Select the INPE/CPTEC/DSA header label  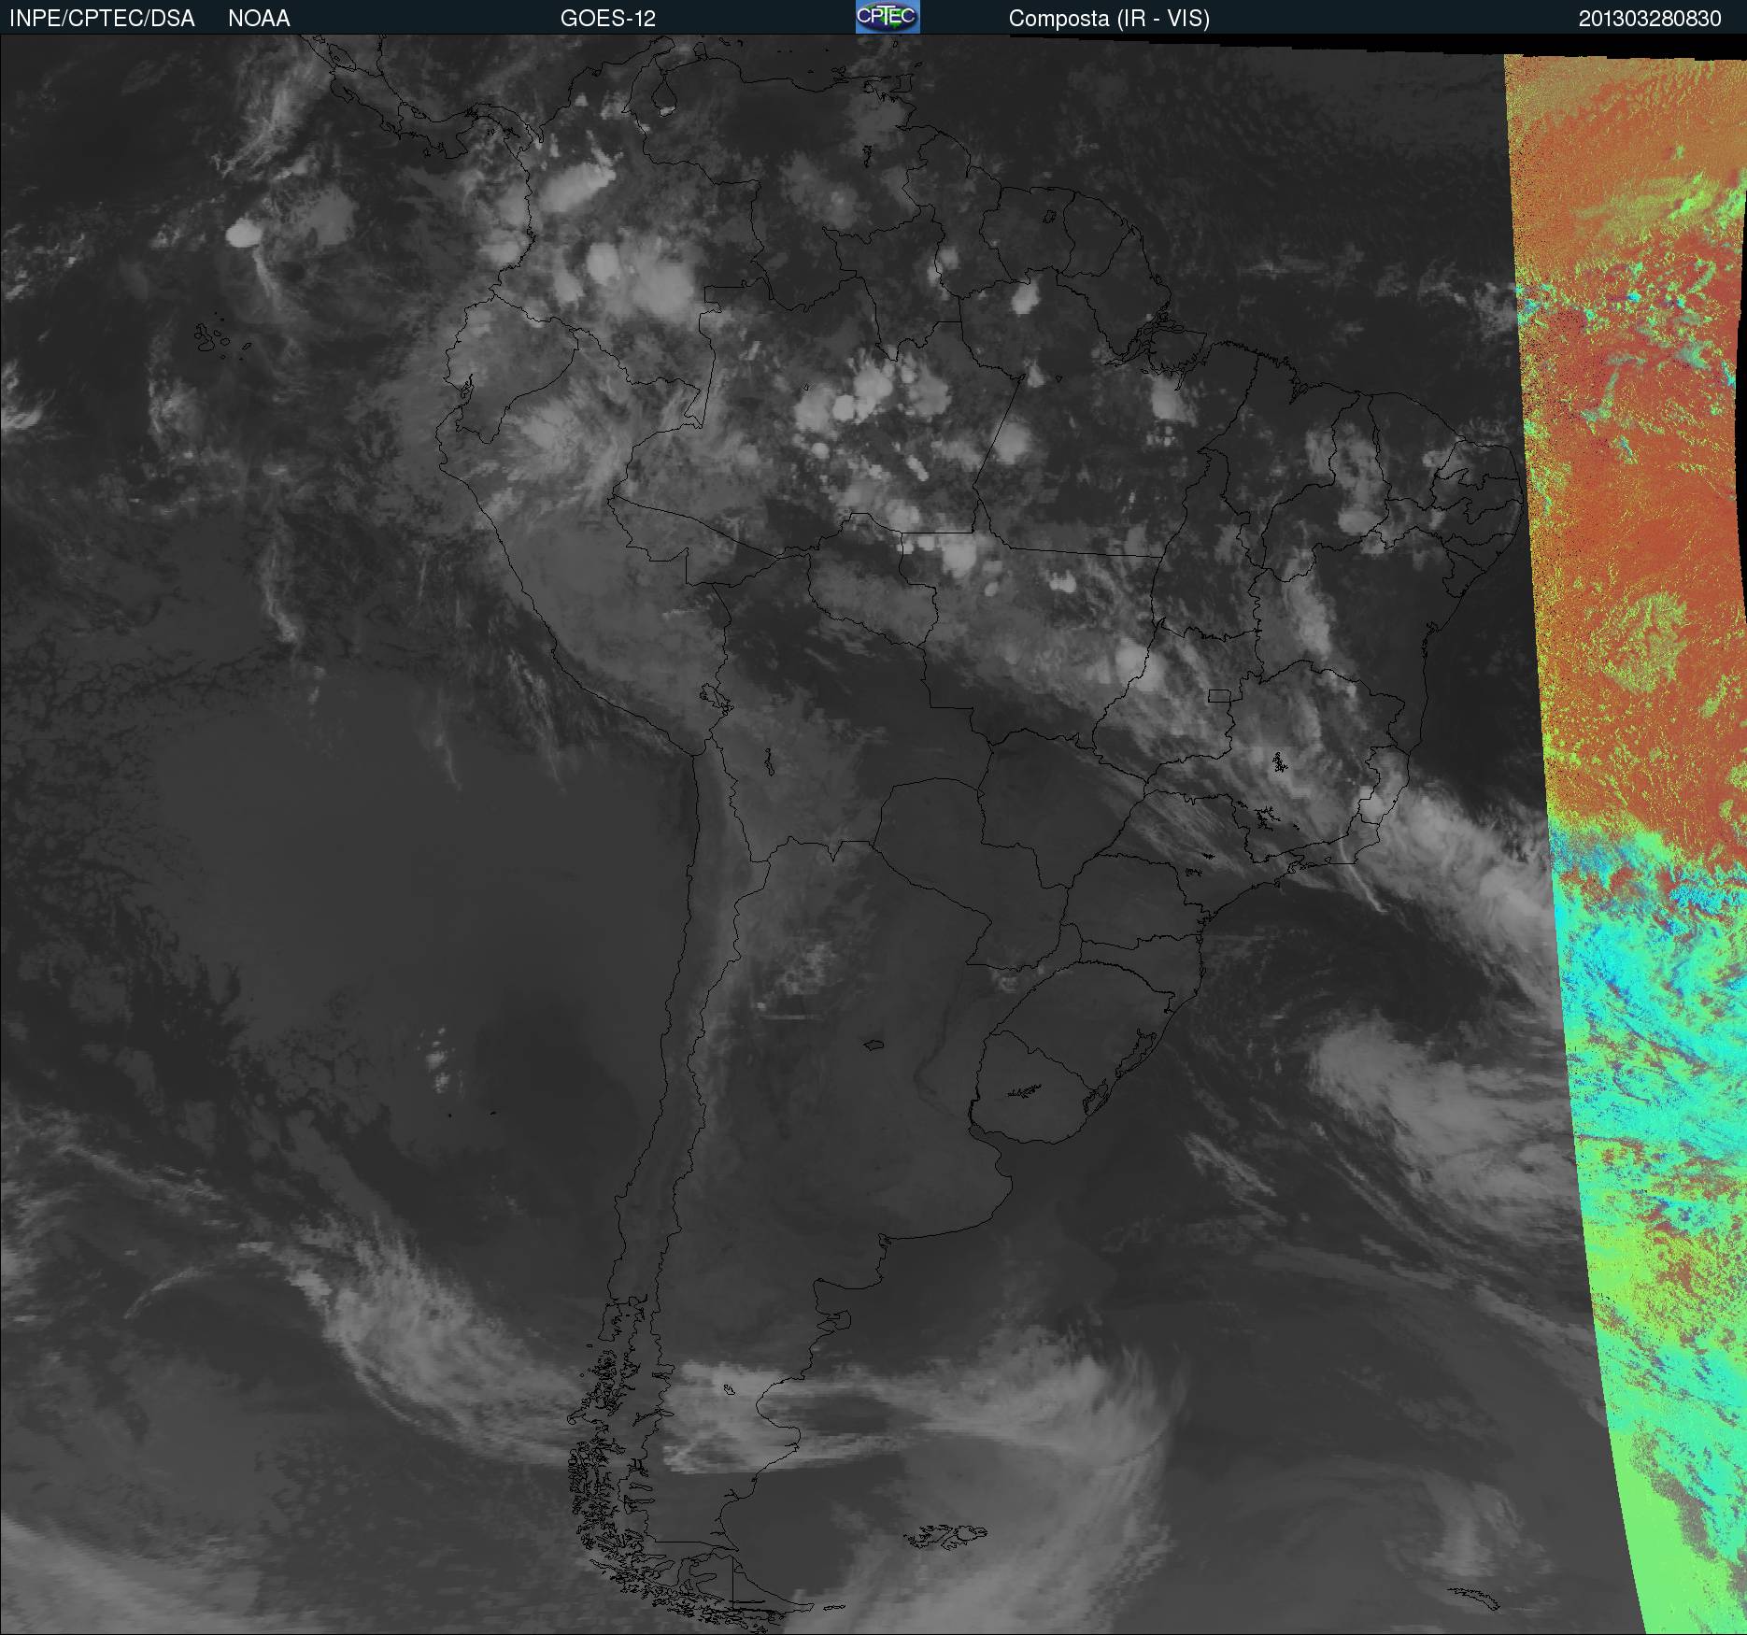pyautogui.click(x=102, y=19)
